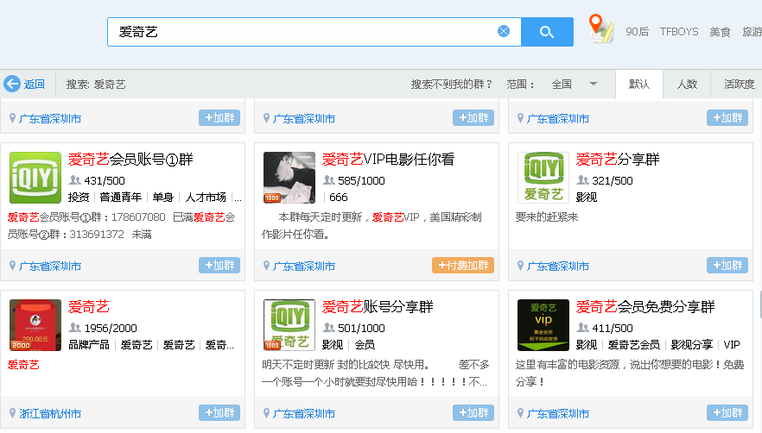Select the TFBOYS hot keyword
Viewport: 762px width, 433px height.
679,32
